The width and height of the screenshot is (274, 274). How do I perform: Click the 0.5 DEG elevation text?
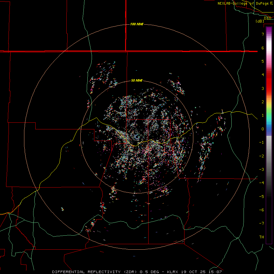coord(149,272)
